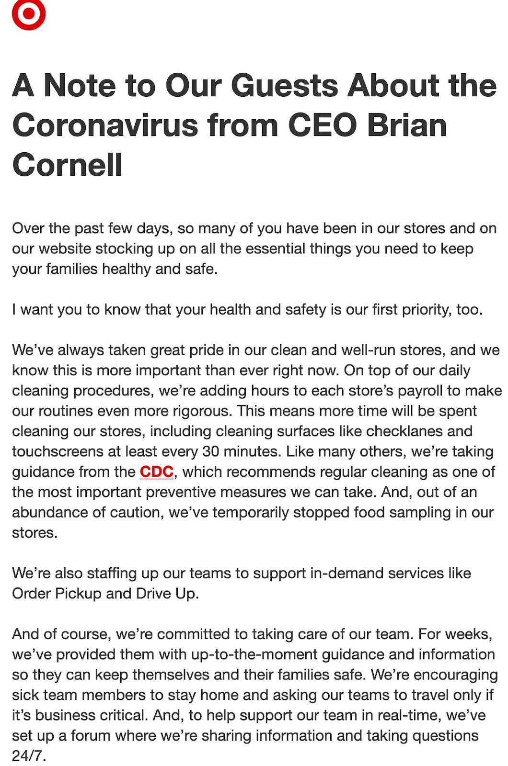
Task: Open the red CDC hyperlink
Action: coord(156,472)
